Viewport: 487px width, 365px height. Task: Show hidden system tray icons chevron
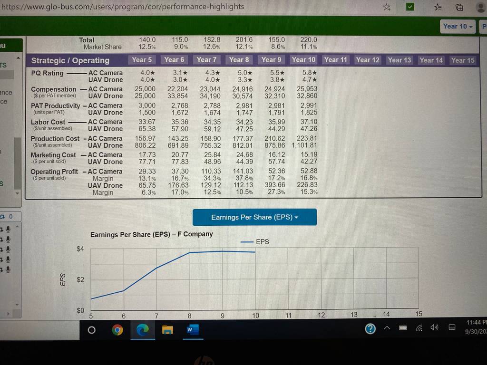click(387, 328)
